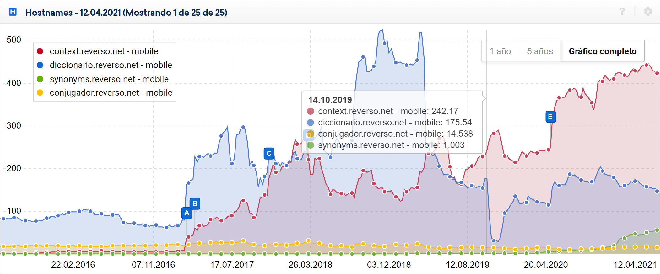Switch to the 1 año range
Screen dimensions: 660x274
[x=500, y=51]
